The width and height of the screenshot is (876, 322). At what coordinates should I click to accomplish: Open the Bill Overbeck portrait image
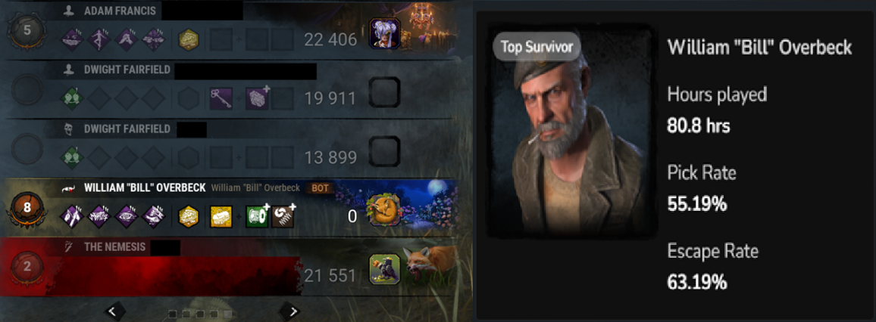point(571,132)
